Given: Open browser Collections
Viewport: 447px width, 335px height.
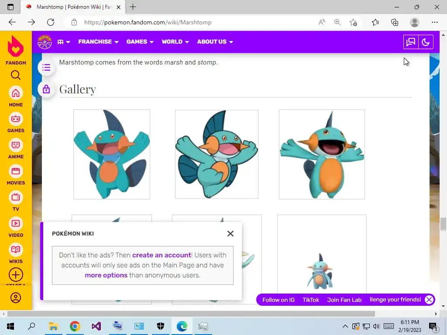Looking at the screenshot, I should 395,22.
